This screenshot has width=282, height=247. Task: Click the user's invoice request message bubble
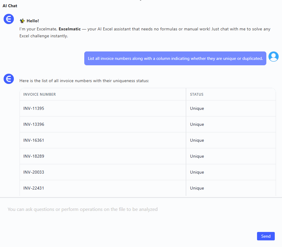click(x=175, y=58)
